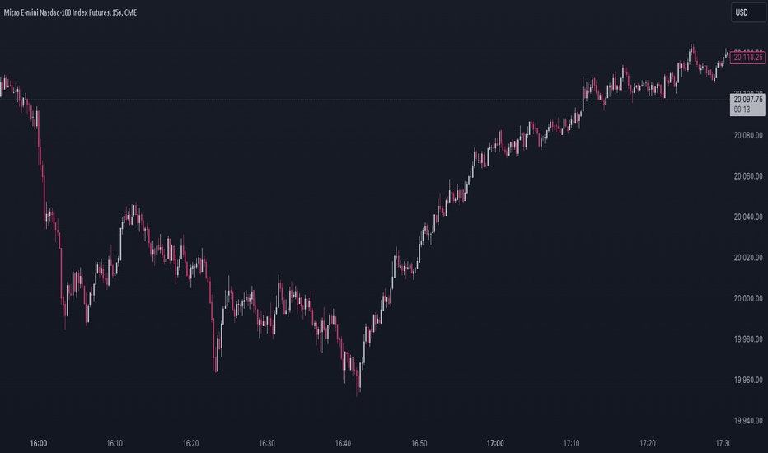Screen dimensions: 768x453
Task: Click the 16:00 time axis marker
Action: click(x=38, y=443)
